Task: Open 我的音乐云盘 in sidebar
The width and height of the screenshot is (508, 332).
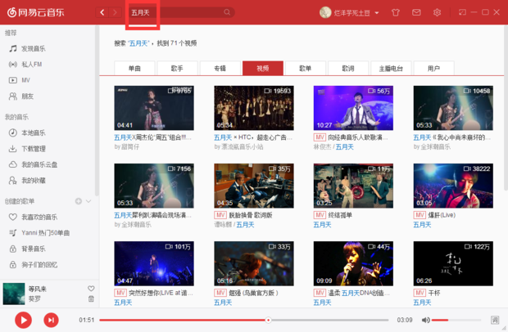Action: [33, 164]
